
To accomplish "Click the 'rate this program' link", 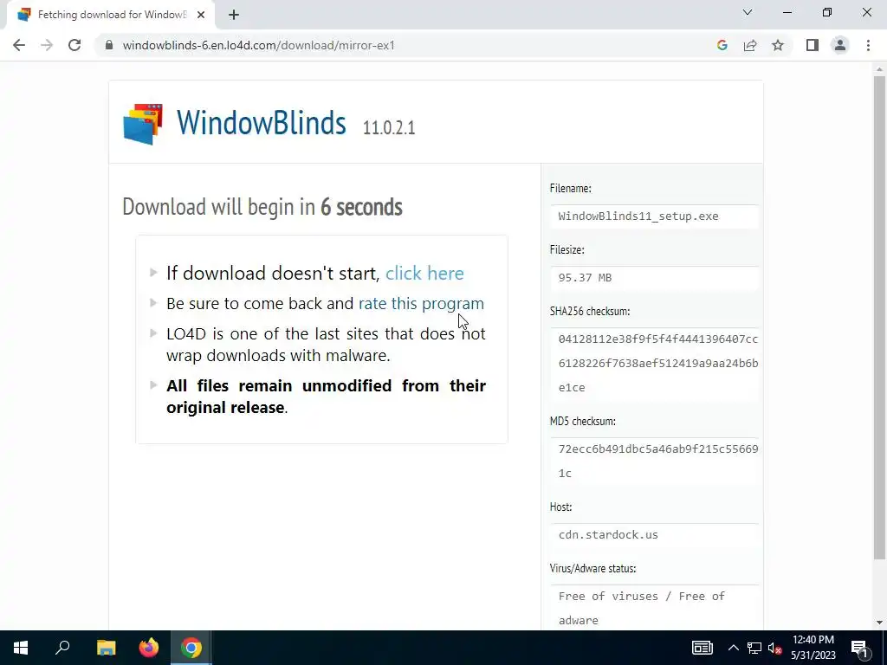I will [422, 304].
